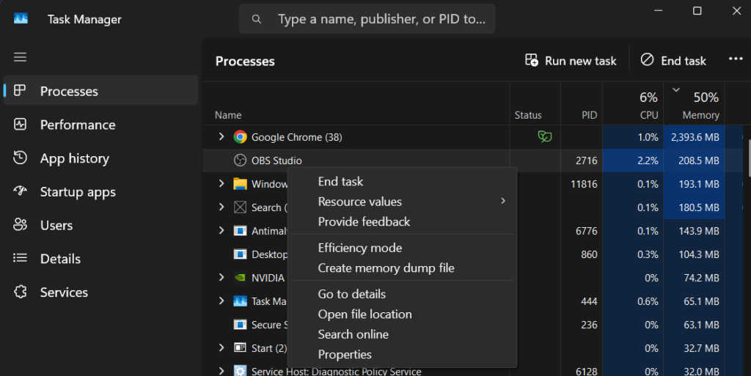Viewport: 751px width, 376px height.
Task: Open the Users page
Action: pos(100,225)
